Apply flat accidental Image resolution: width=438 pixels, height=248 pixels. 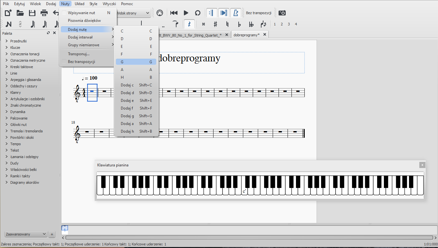click(239, 24)
